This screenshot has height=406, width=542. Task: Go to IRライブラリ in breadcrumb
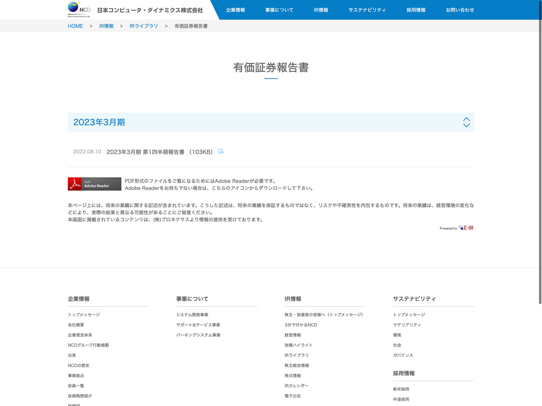click(144, 26)
